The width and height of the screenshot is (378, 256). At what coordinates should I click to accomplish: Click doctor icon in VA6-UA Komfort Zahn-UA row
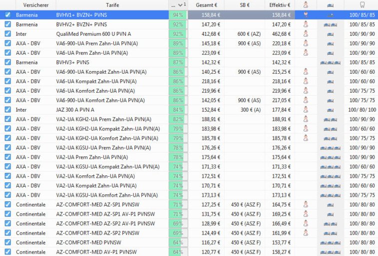coord(306,91)
